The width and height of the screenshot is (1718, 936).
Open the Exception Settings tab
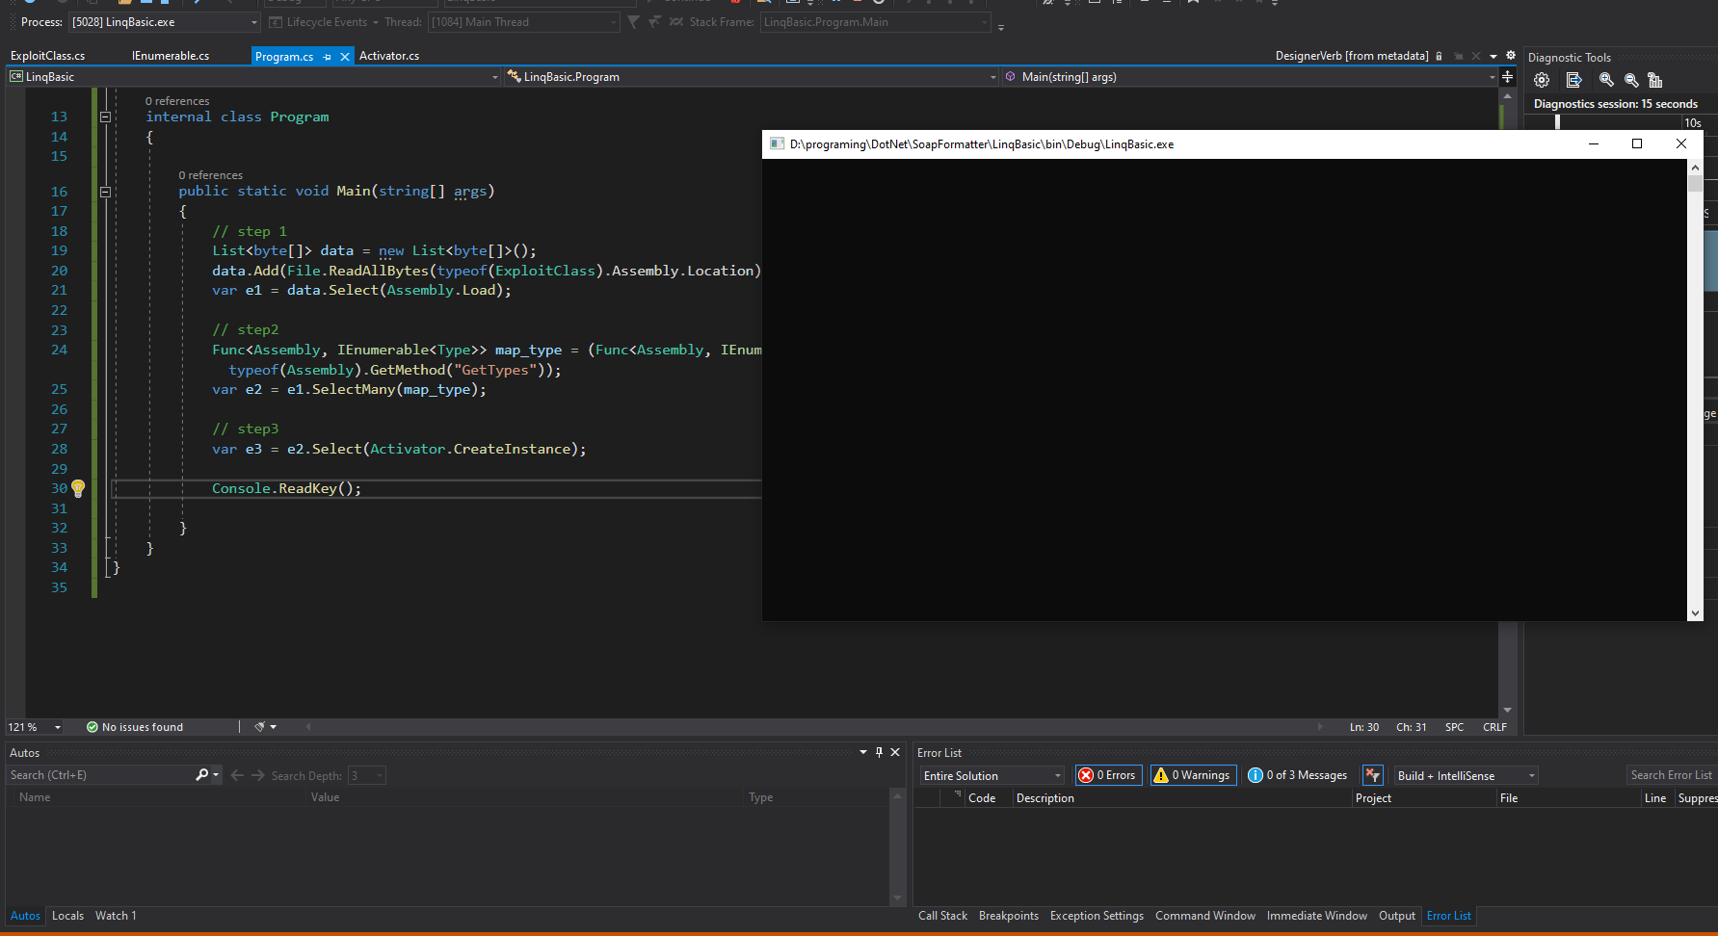coord(1097,916)
